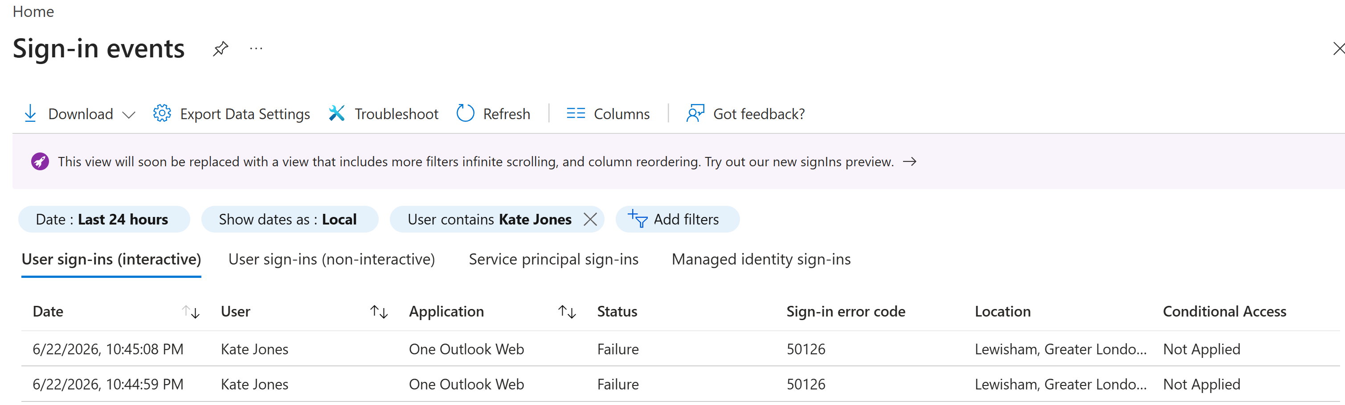Open Columns chooser
This screenshot has height=405, width=1345.
coord(608,114)
